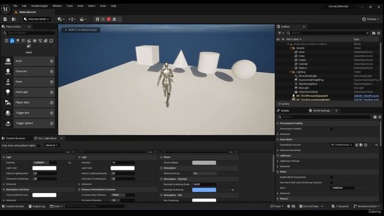Toggle the Precompute Visibility checkbox
The height and width of the screenshot is (216, 384).
point(331,129)
